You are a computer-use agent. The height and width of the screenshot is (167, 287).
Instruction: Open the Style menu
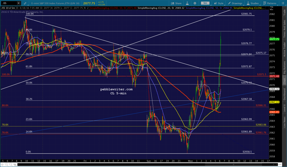pyautogui.click(x=219, y=3)
